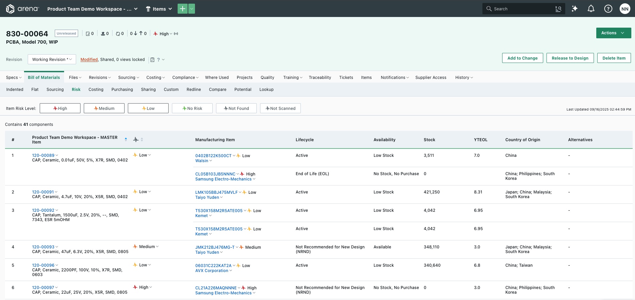This screenshot has width=635, height=300.
Task: Open the AI sparkle assistant icon
Action: [x=575, y=9]
